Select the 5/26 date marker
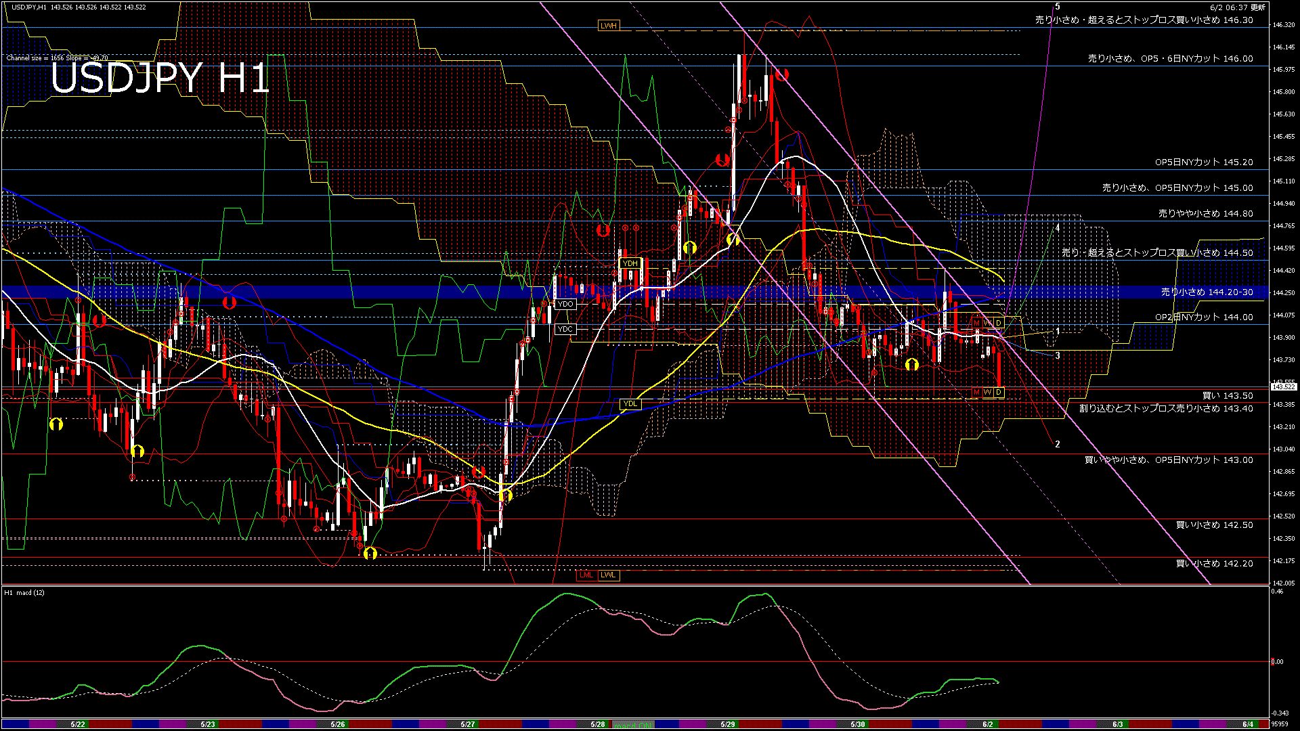This screenshot has height=731, width=1300. click(x=338, y=724)
